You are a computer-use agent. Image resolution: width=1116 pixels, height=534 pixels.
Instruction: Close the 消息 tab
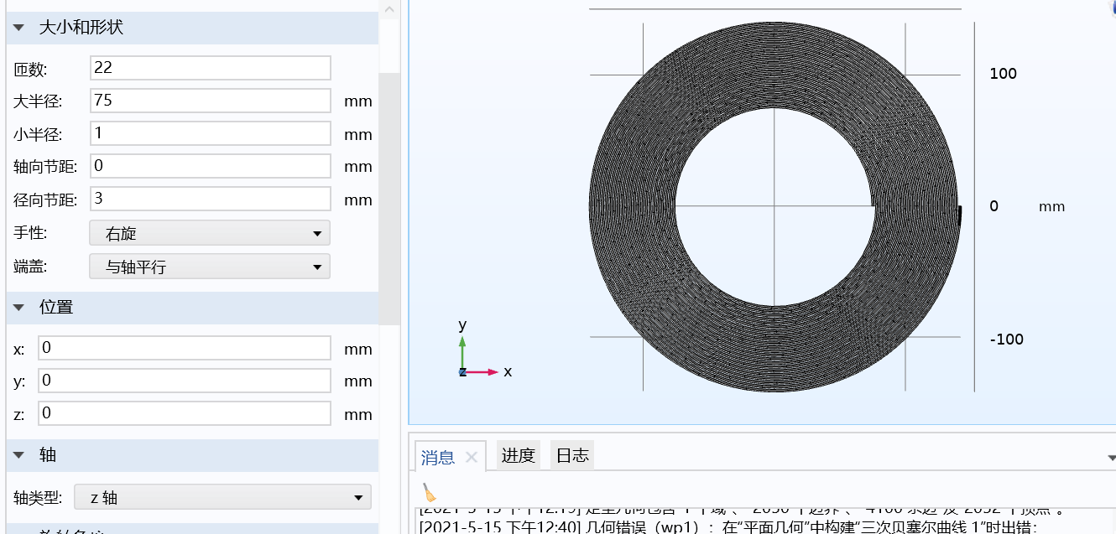pyautogui.click(x=471, y=455)
